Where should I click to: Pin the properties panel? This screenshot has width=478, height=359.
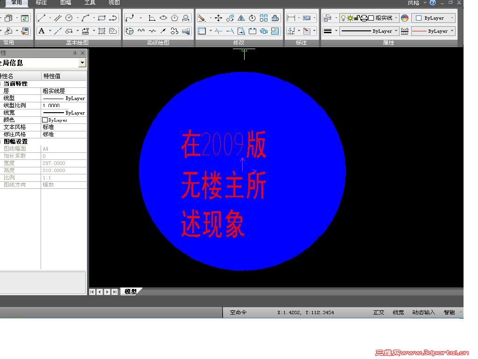(x=75, y=53)
